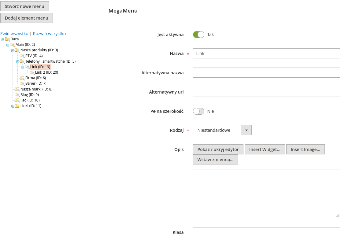Click the folder icon beside Link 2
Viewport: 341px width, 240px height.
point(32,72)
